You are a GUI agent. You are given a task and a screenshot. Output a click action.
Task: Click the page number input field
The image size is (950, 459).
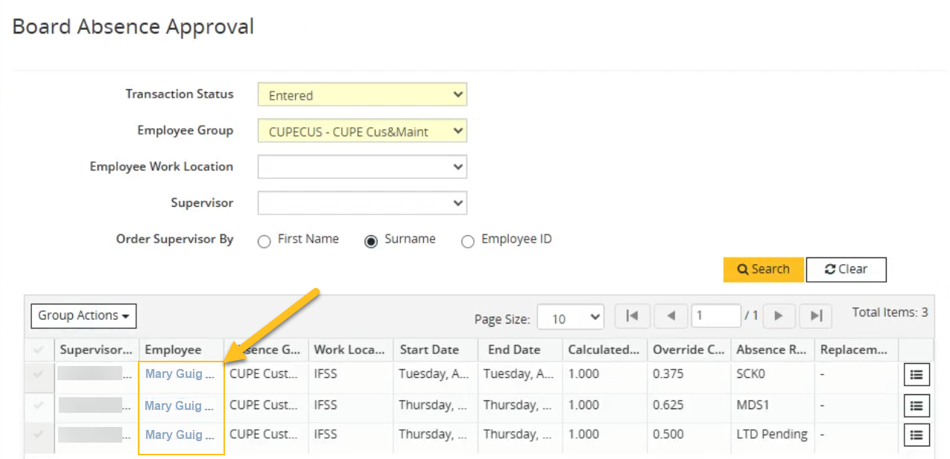[x=715, y=315]
